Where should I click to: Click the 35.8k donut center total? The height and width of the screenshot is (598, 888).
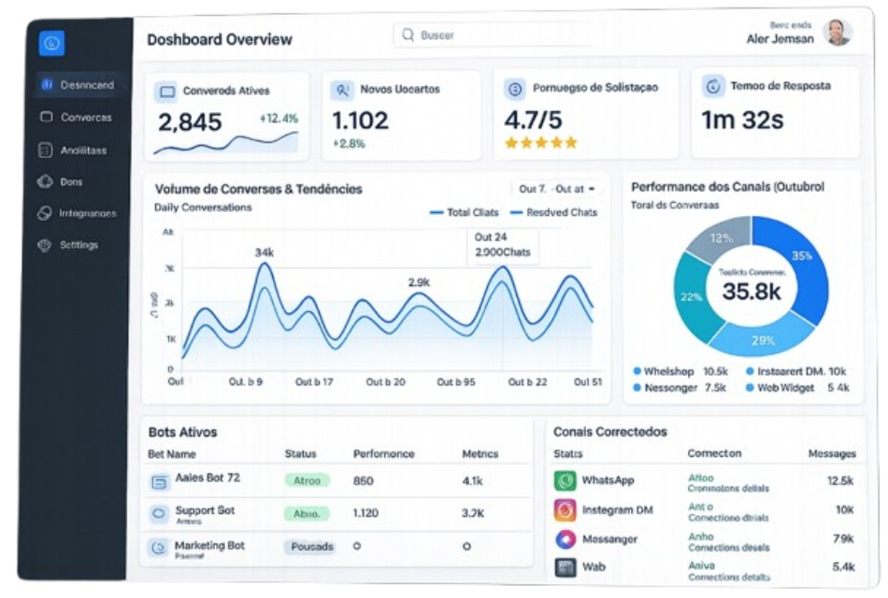[x=752, y=292]
